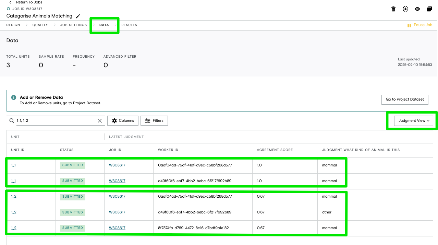Screen dimensions: 438x245
Task: Click the copy job icon
Action: tap(429, 9)
